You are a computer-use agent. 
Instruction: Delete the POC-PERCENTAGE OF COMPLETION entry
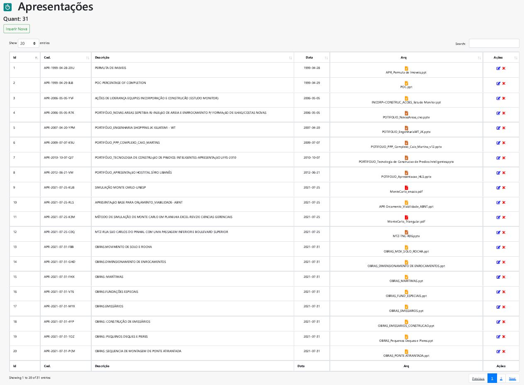point(504,83)
